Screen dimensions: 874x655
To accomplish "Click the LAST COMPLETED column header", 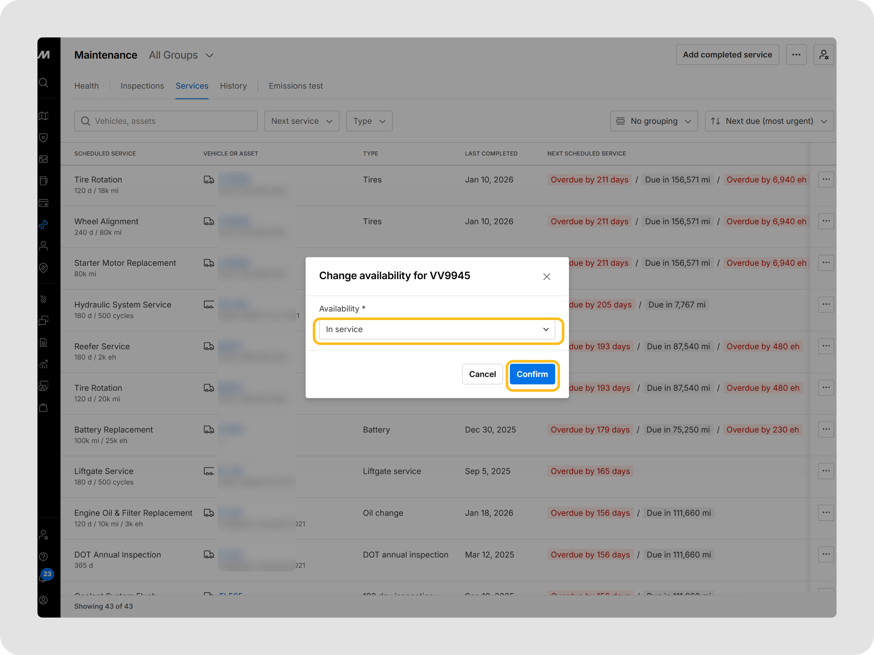I will 491,153.
